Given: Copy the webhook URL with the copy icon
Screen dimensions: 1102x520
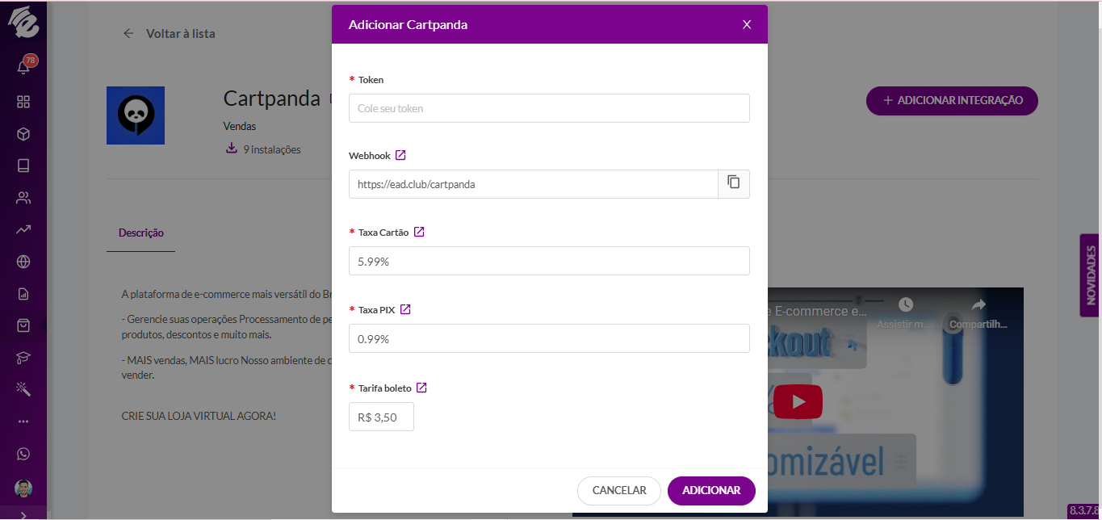Looking at the screenshot, I should click(x=733, y=183).
